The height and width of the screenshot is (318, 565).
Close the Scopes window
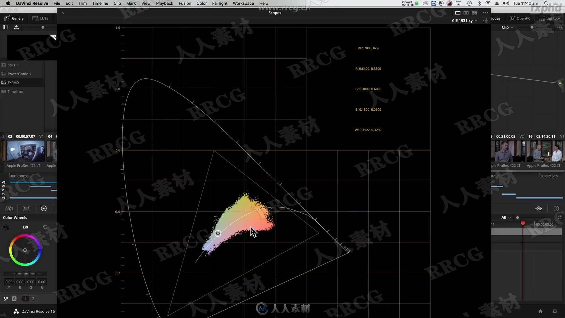coord(63,13)
